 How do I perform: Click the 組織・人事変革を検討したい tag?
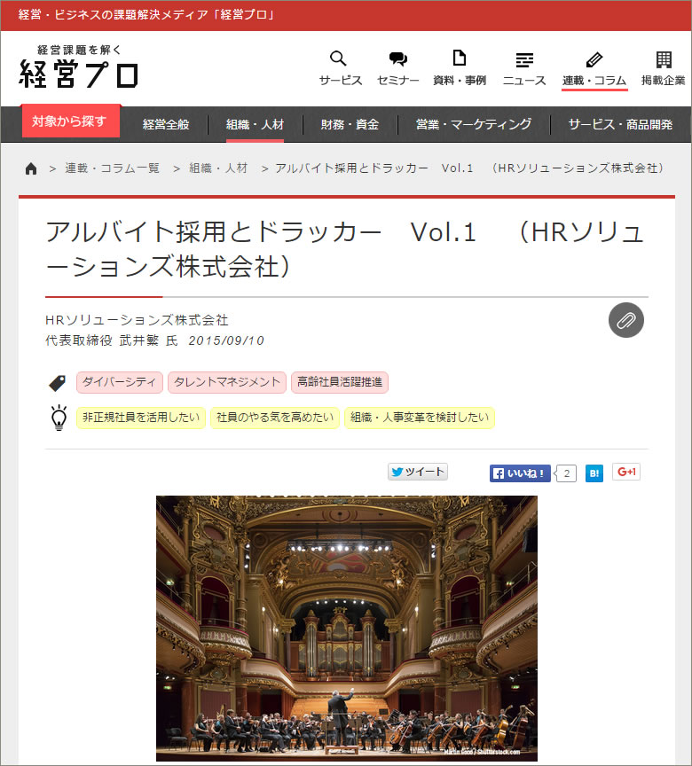point(420,418)
